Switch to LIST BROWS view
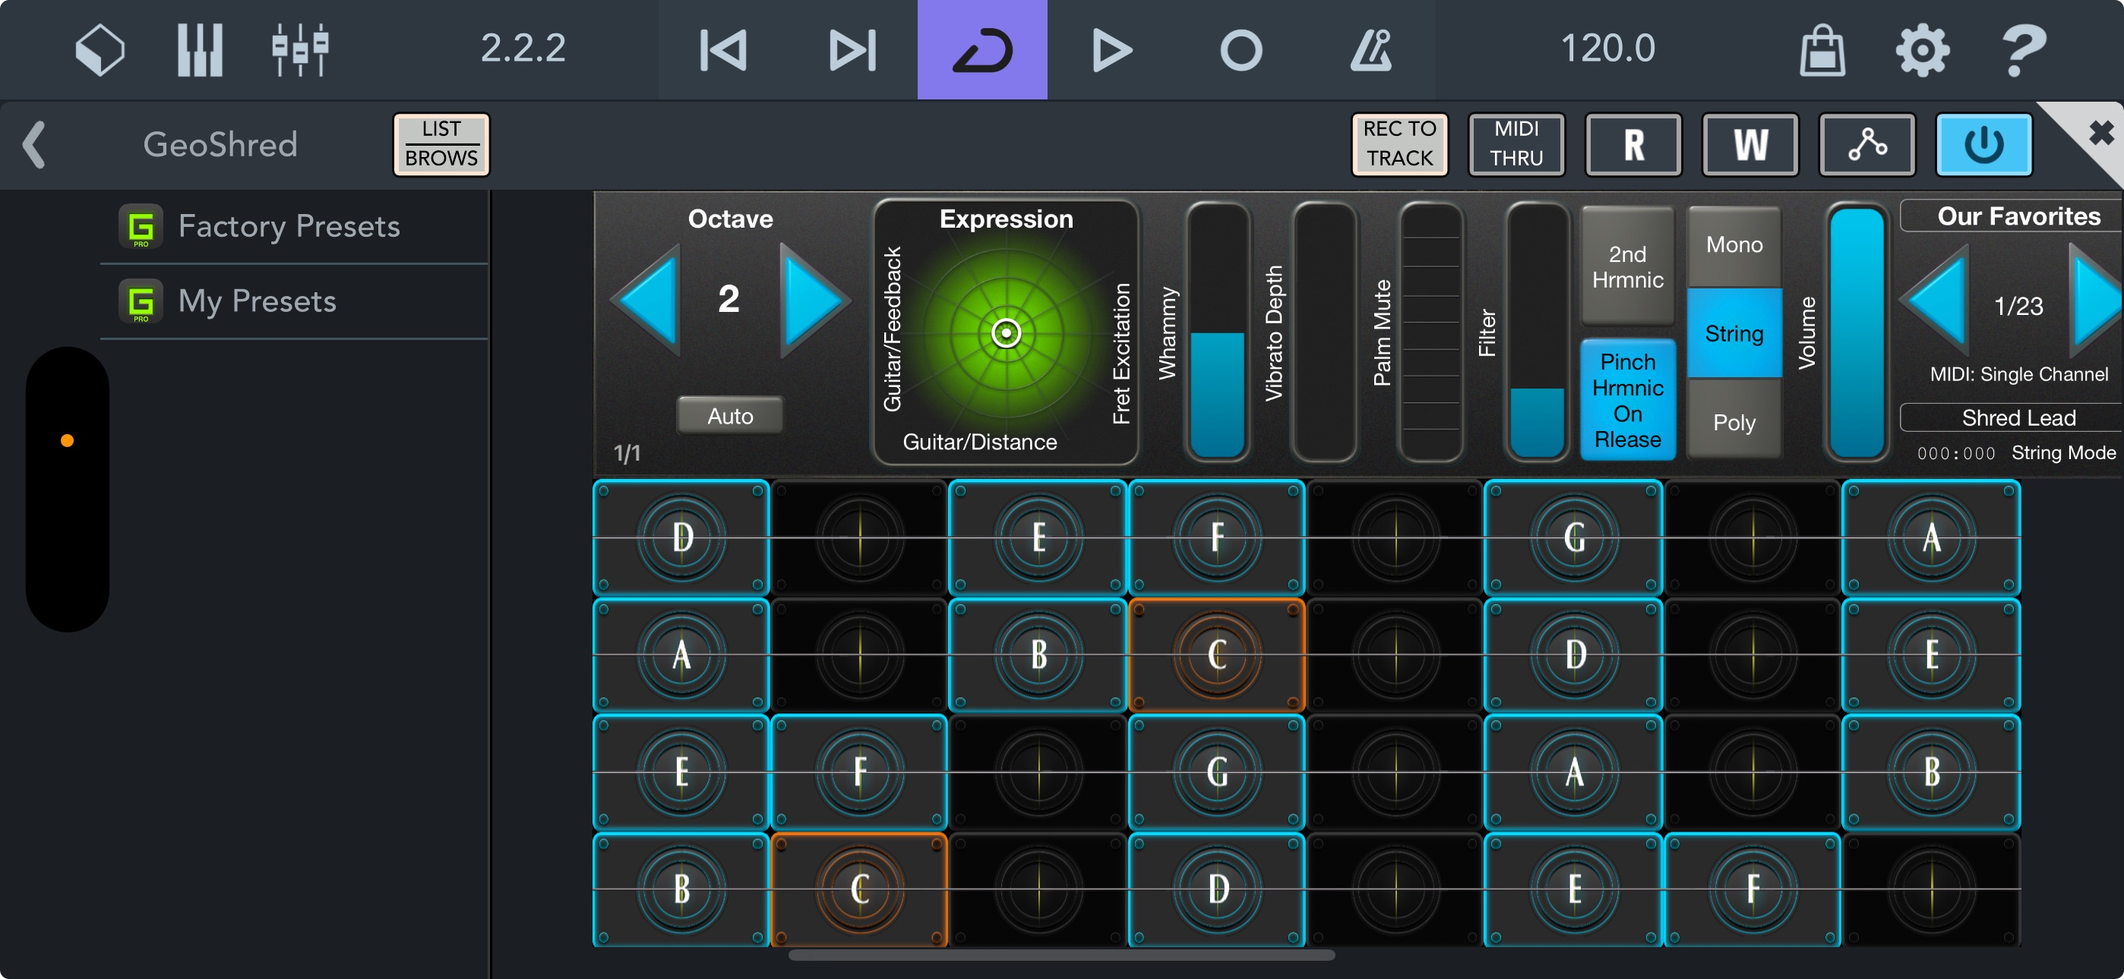Image resolution: width=2124 pixels, height=979 pixels. [x=441, y=144]
